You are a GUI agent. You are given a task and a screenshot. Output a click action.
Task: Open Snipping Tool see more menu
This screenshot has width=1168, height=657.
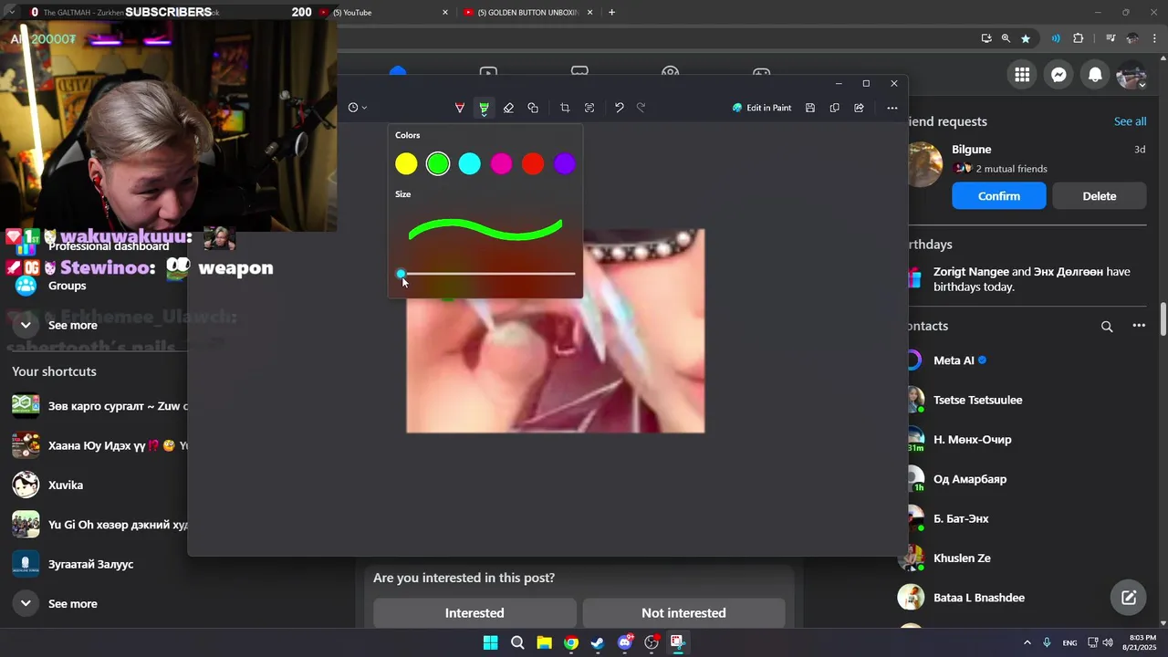pyautogui.click(x=892, y=108)
